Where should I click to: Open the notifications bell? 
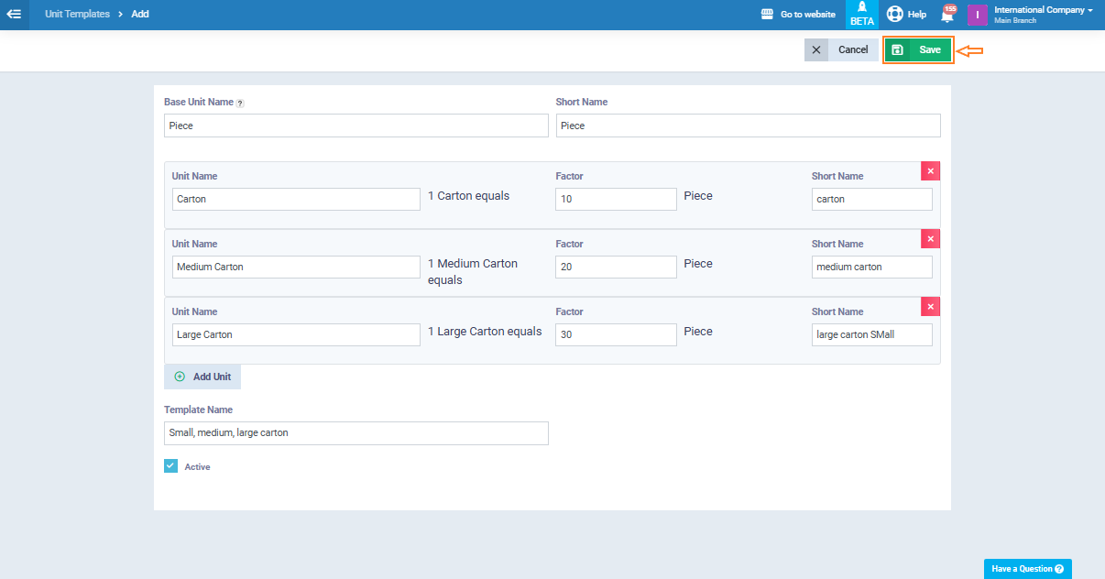point(947,15)
